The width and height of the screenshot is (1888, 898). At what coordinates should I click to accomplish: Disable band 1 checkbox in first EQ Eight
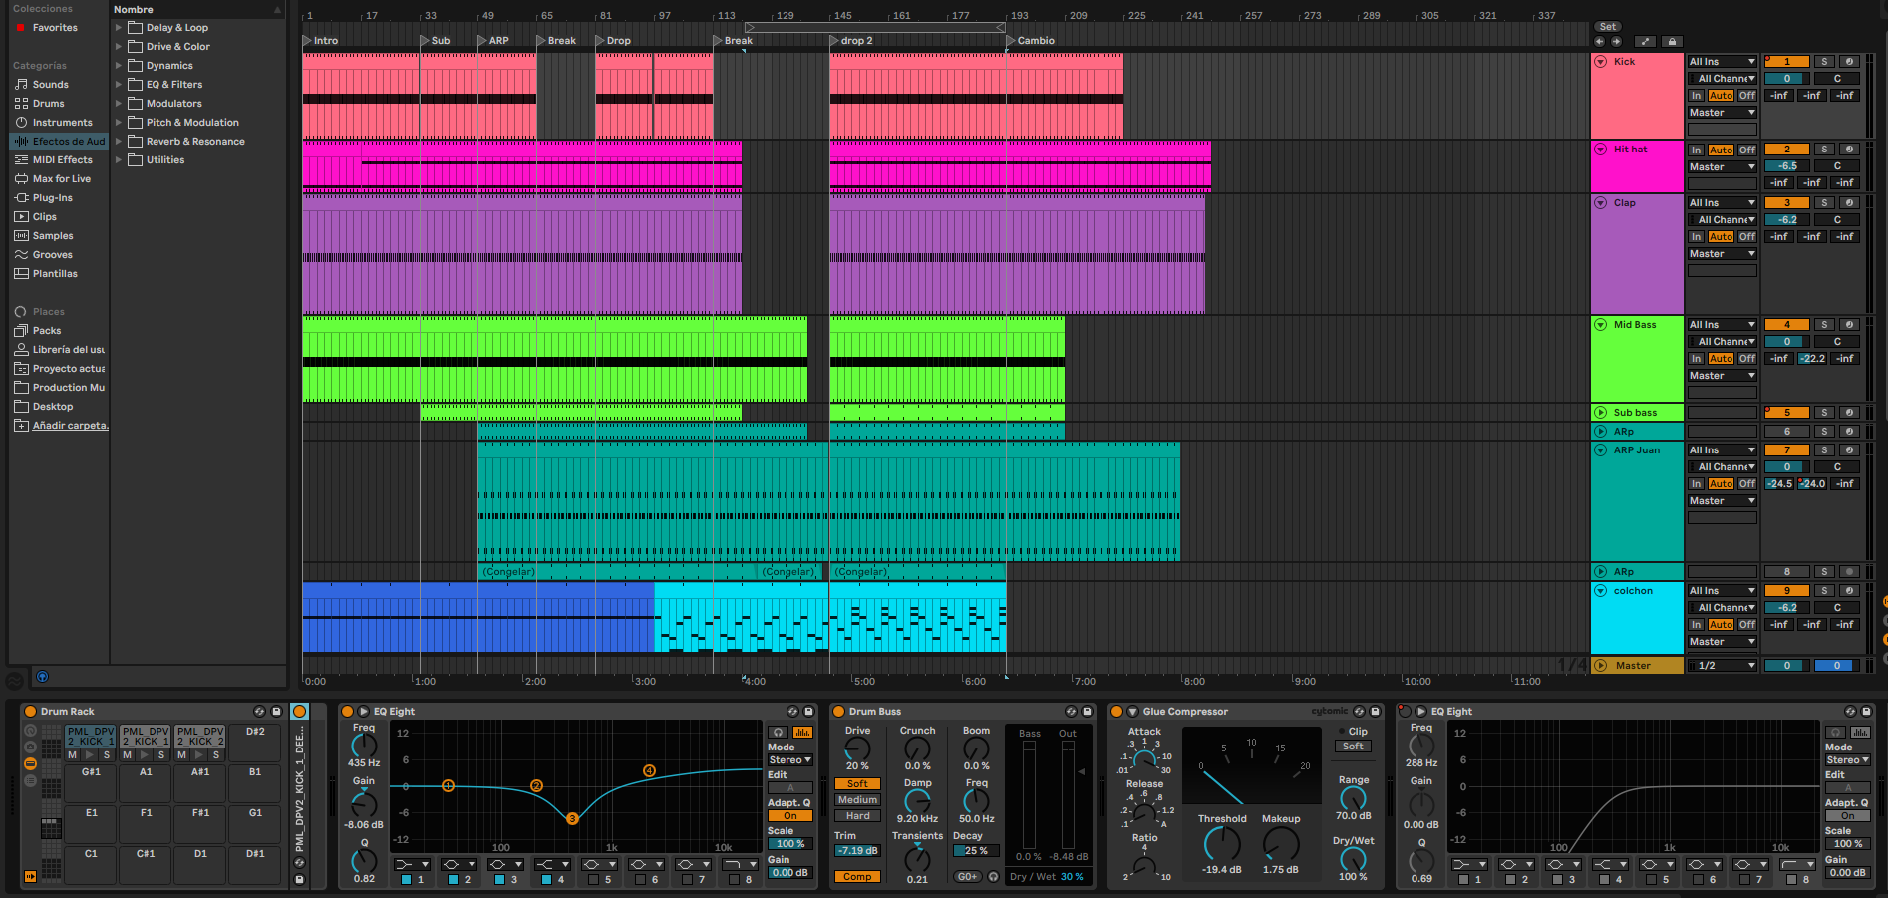pyautogui.click(x=406, y=879)
